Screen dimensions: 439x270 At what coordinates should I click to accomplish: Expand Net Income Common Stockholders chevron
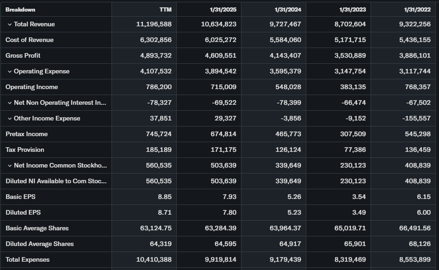point(10,166)
